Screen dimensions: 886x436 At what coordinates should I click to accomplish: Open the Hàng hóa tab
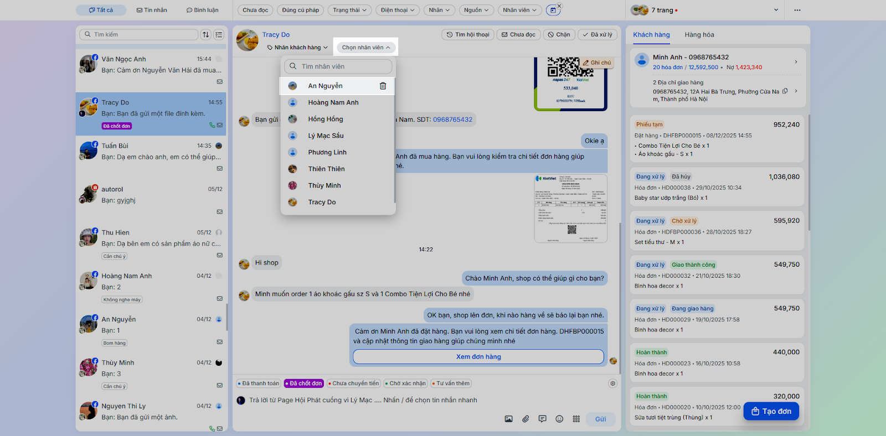click(699, 34)
